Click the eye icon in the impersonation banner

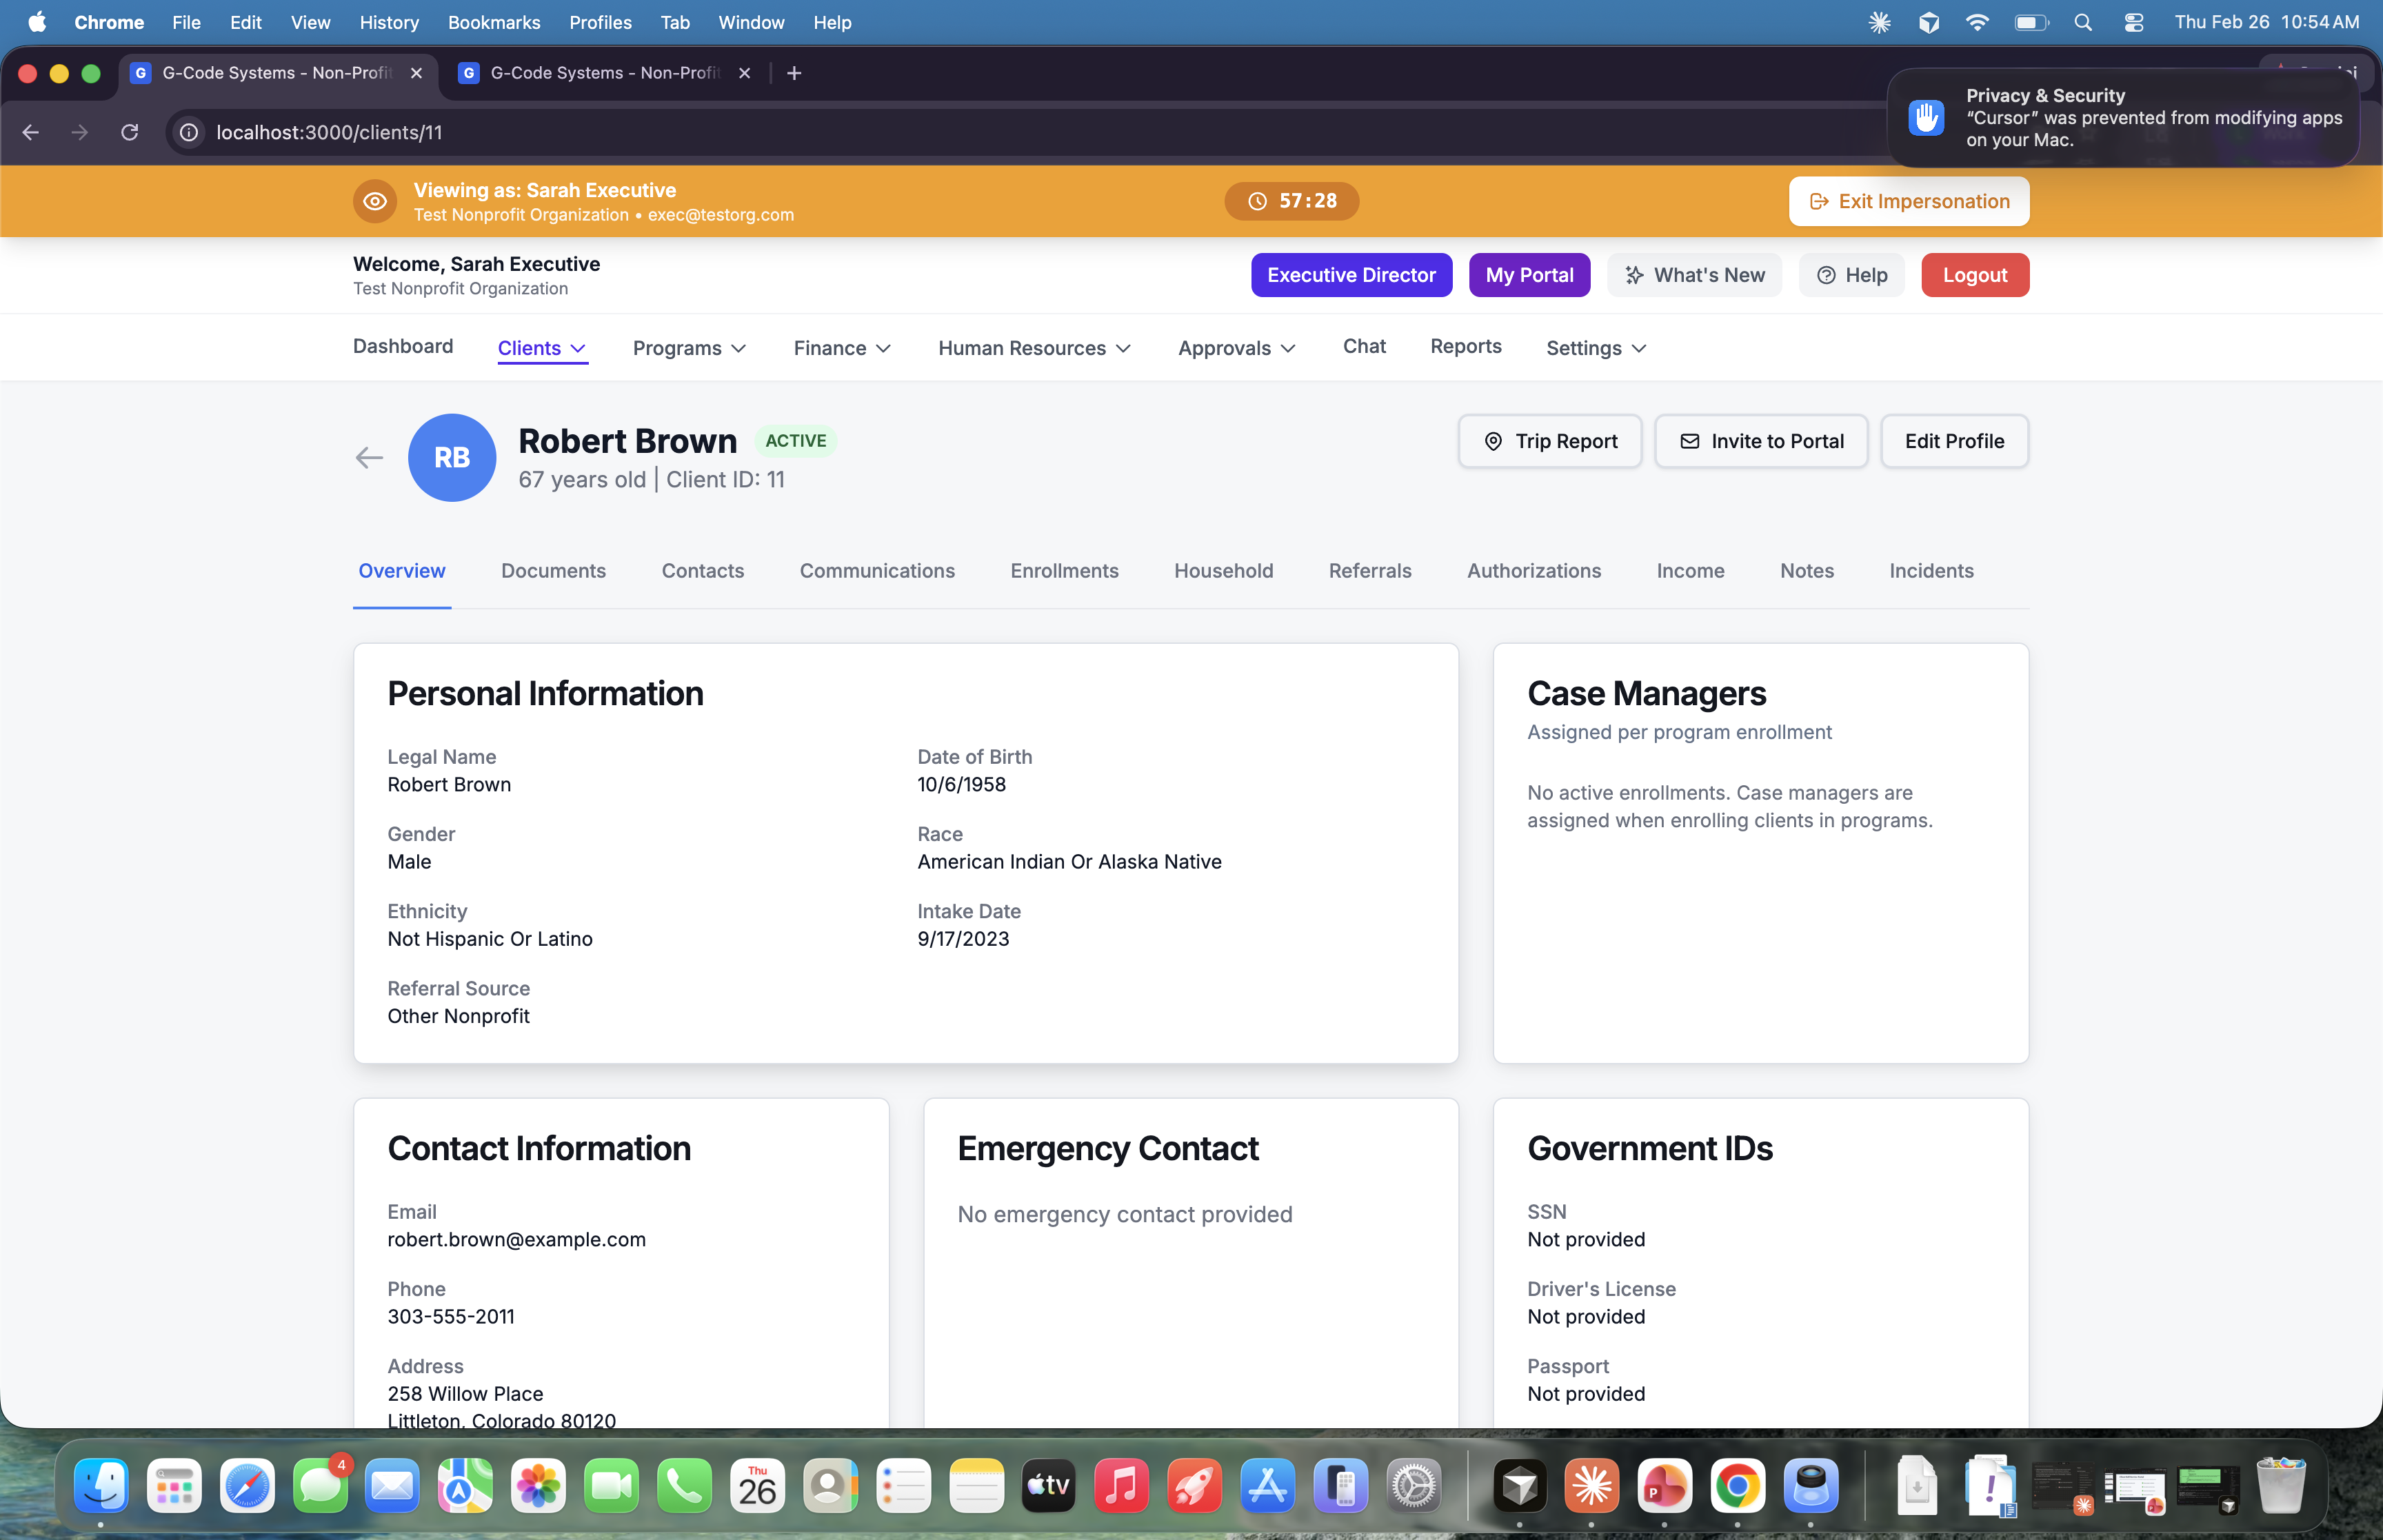(374, 201)
